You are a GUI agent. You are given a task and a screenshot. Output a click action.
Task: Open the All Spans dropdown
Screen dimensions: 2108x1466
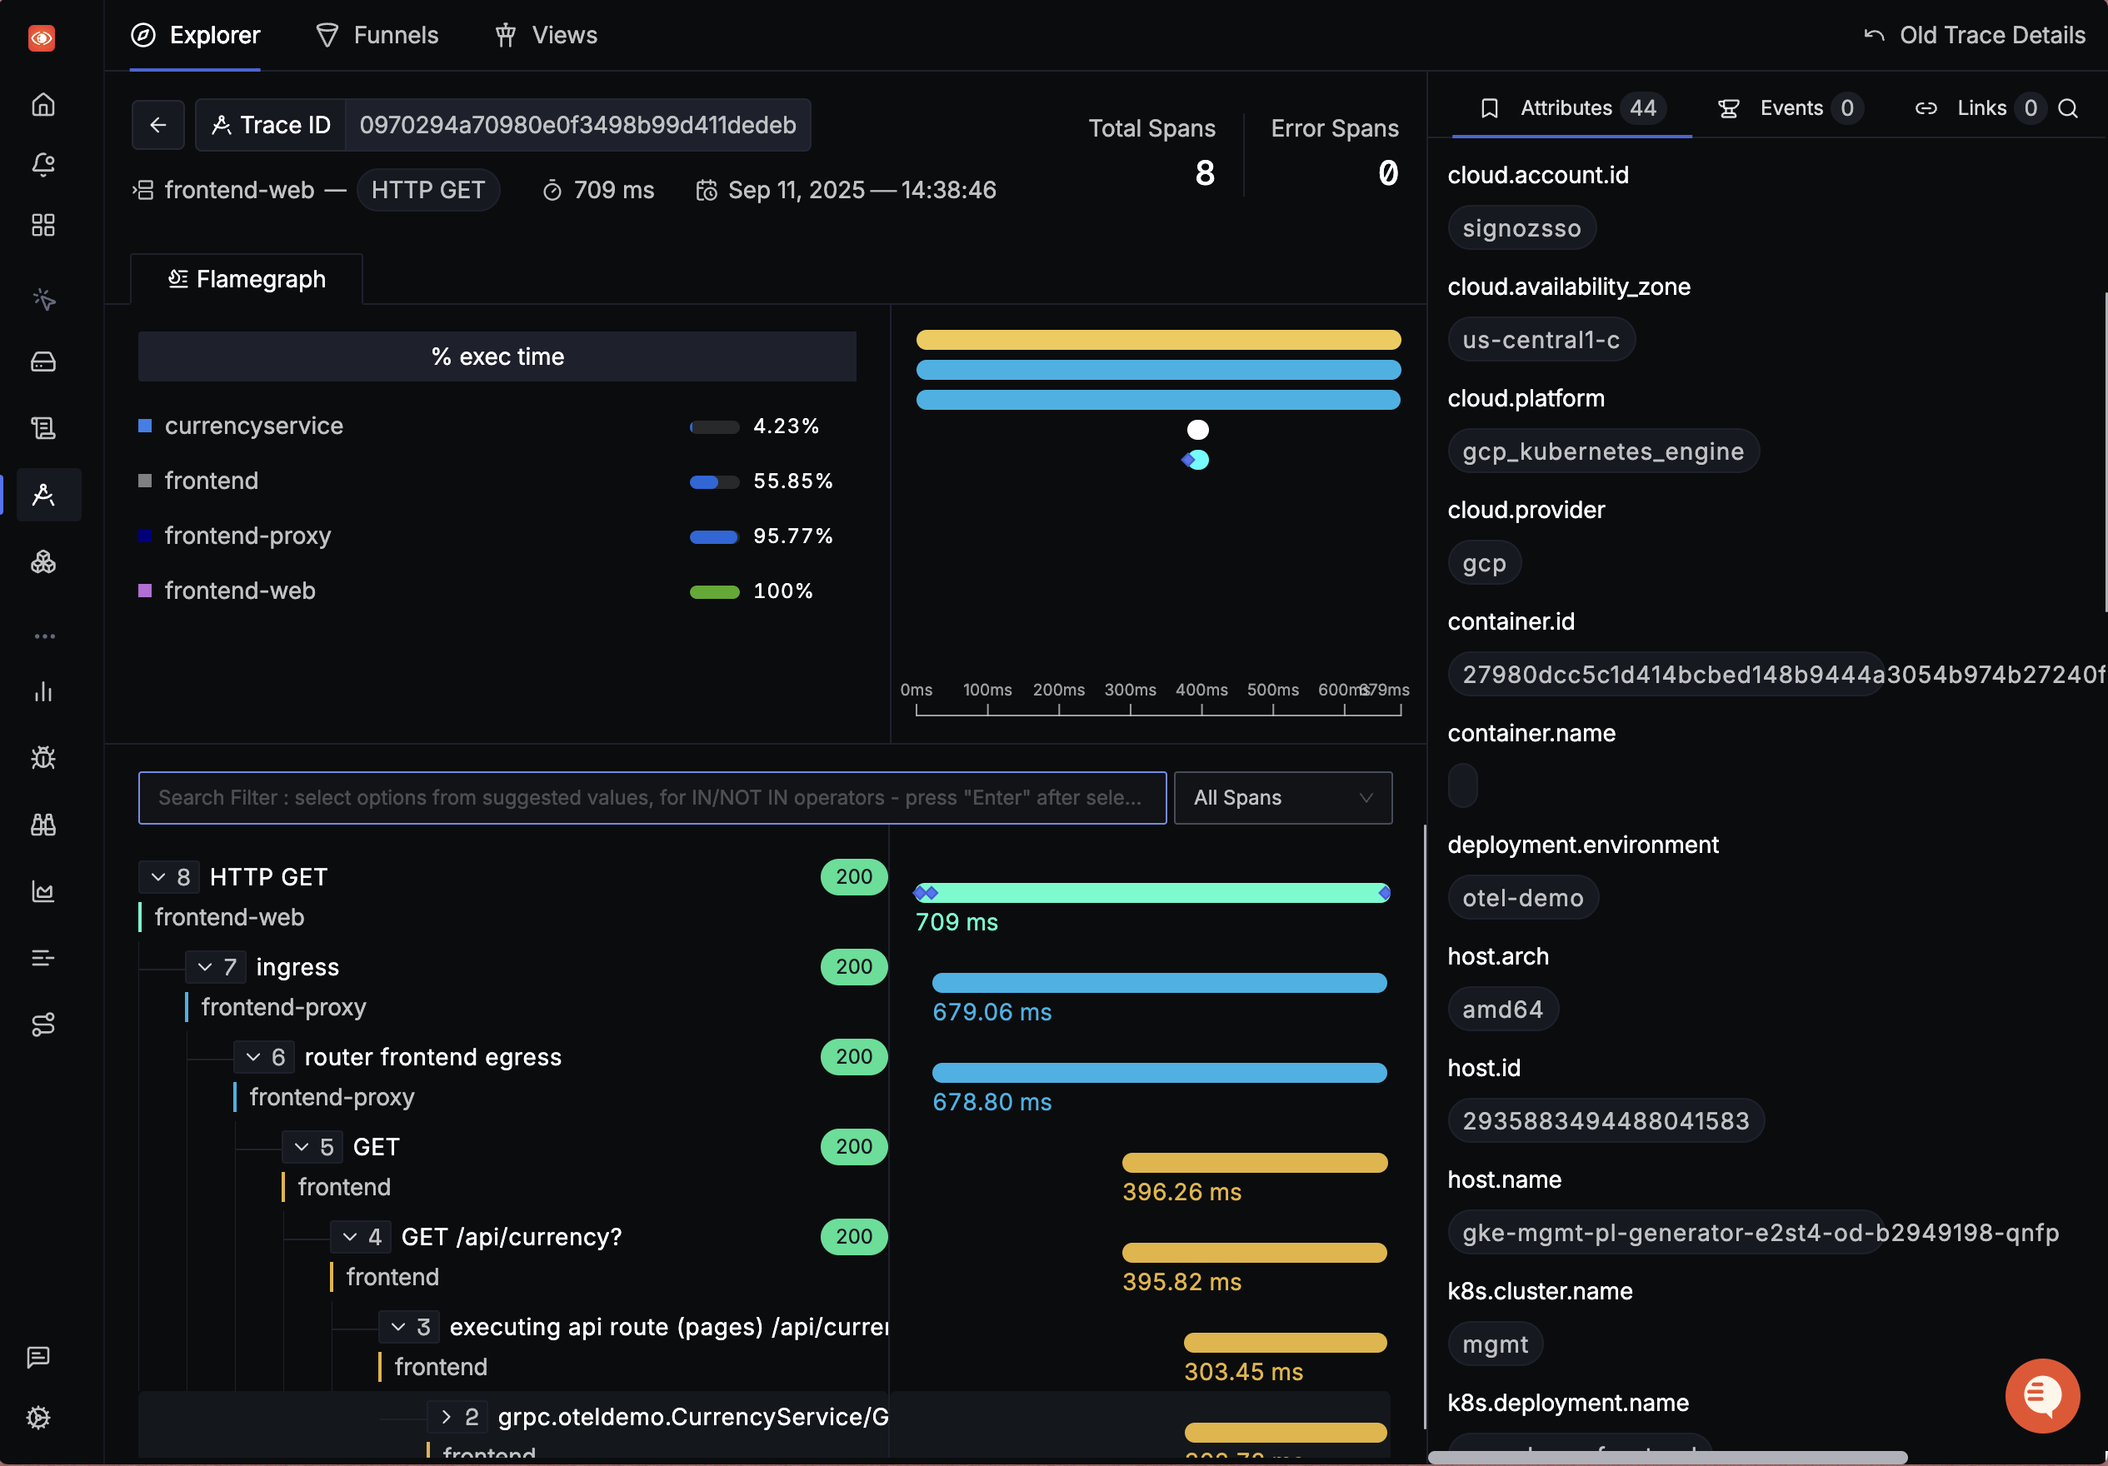pos(1282,798)
